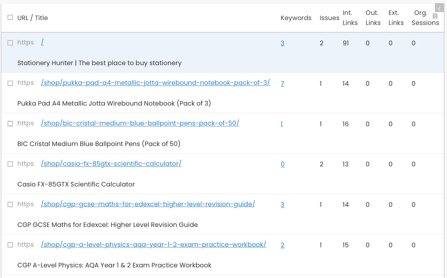View the 7 keywords for Pukka Pad
Image resolution: width=447 pixels, height=278 pixels.
click(x=282, y=83)
